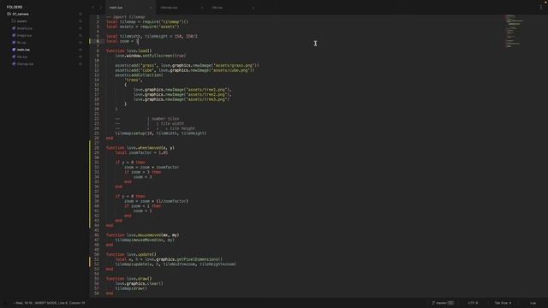Open the git master branch indicator
Viewport: 548px width, 308px height.
click(x=443, y=303)
